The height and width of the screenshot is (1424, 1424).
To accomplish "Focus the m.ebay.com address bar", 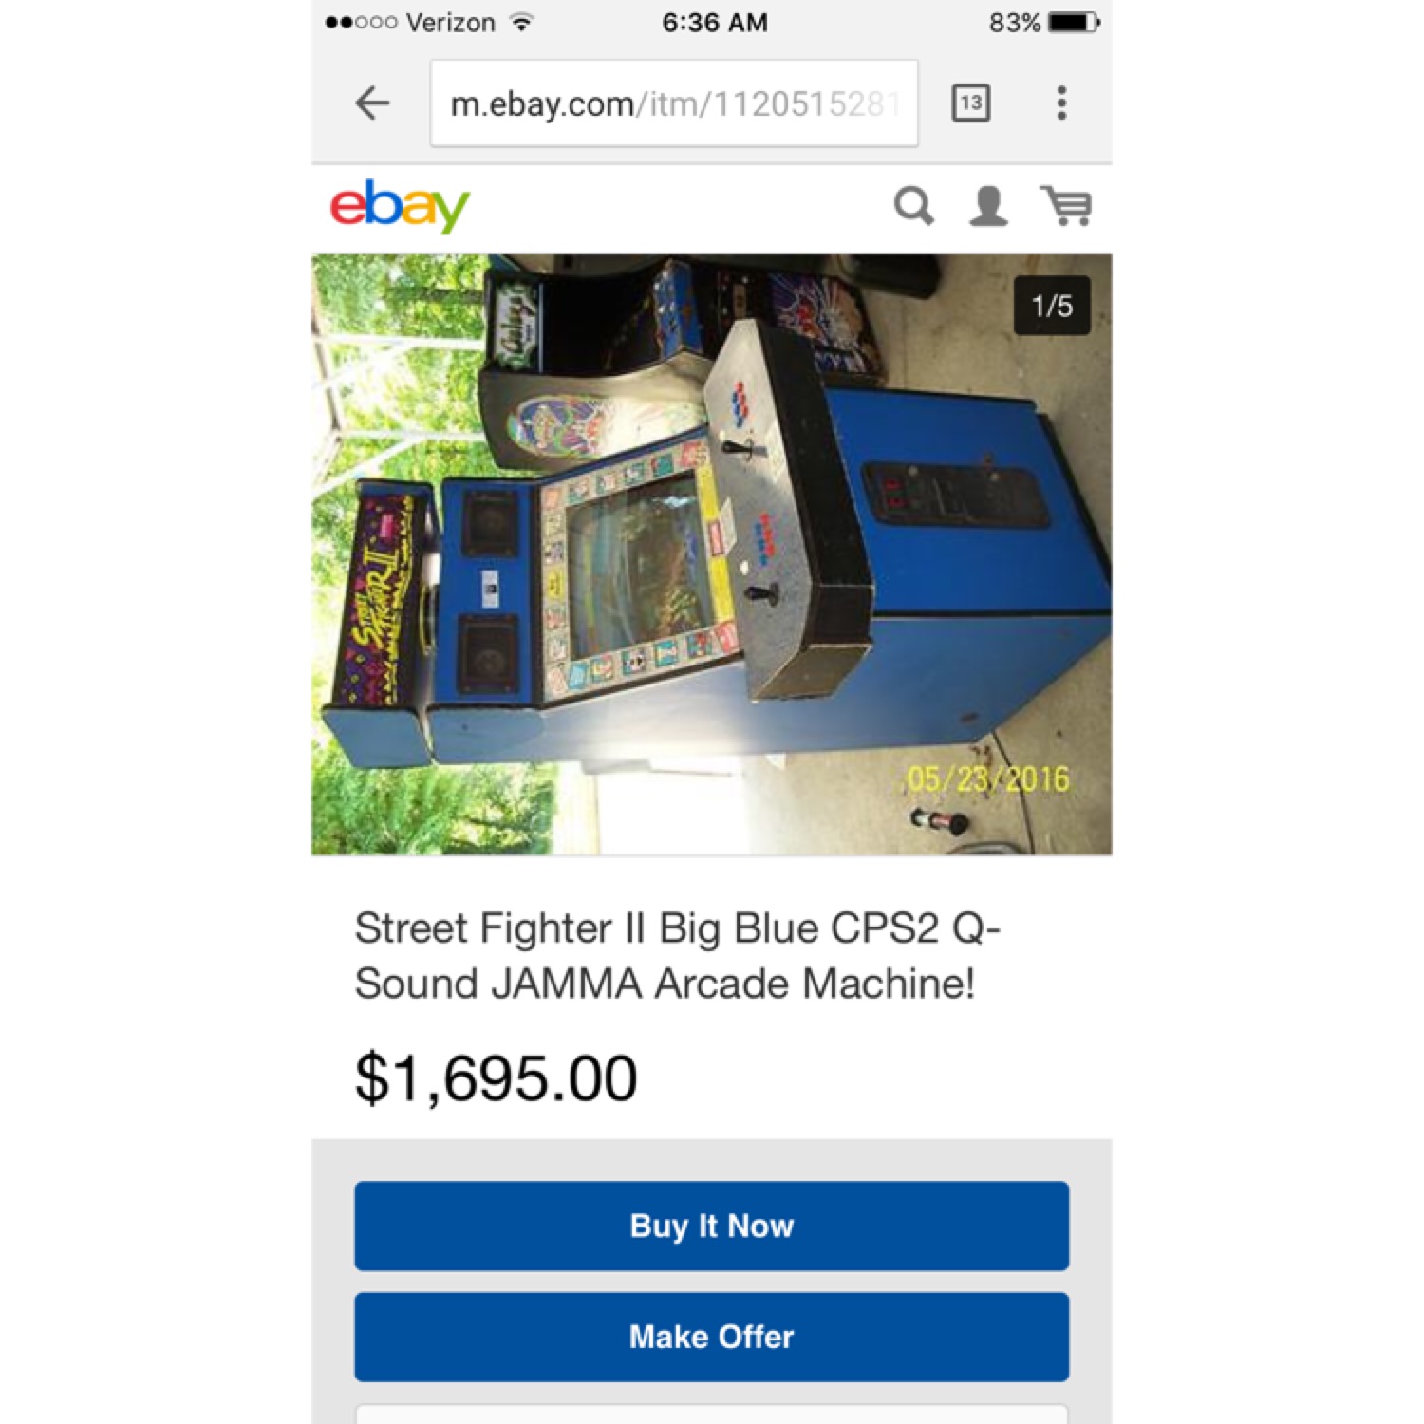I will [674, 103].
